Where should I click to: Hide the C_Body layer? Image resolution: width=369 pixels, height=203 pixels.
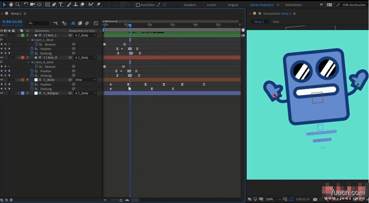2,80
